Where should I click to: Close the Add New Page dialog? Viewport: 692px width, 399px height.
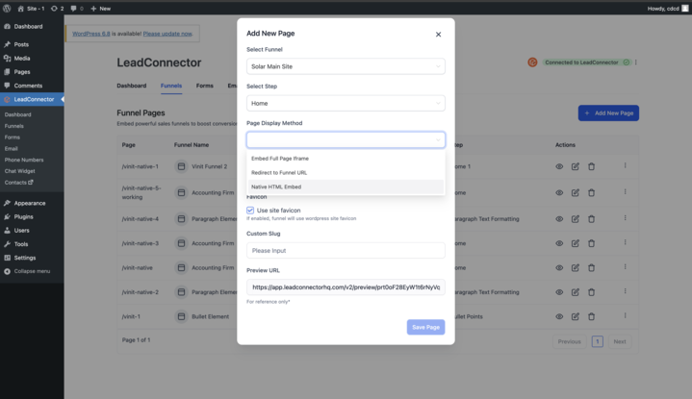coord(438,35)
